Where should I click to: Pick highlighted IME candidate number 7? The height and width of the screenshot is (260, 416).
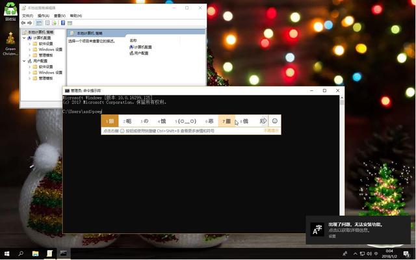(226, 122)
